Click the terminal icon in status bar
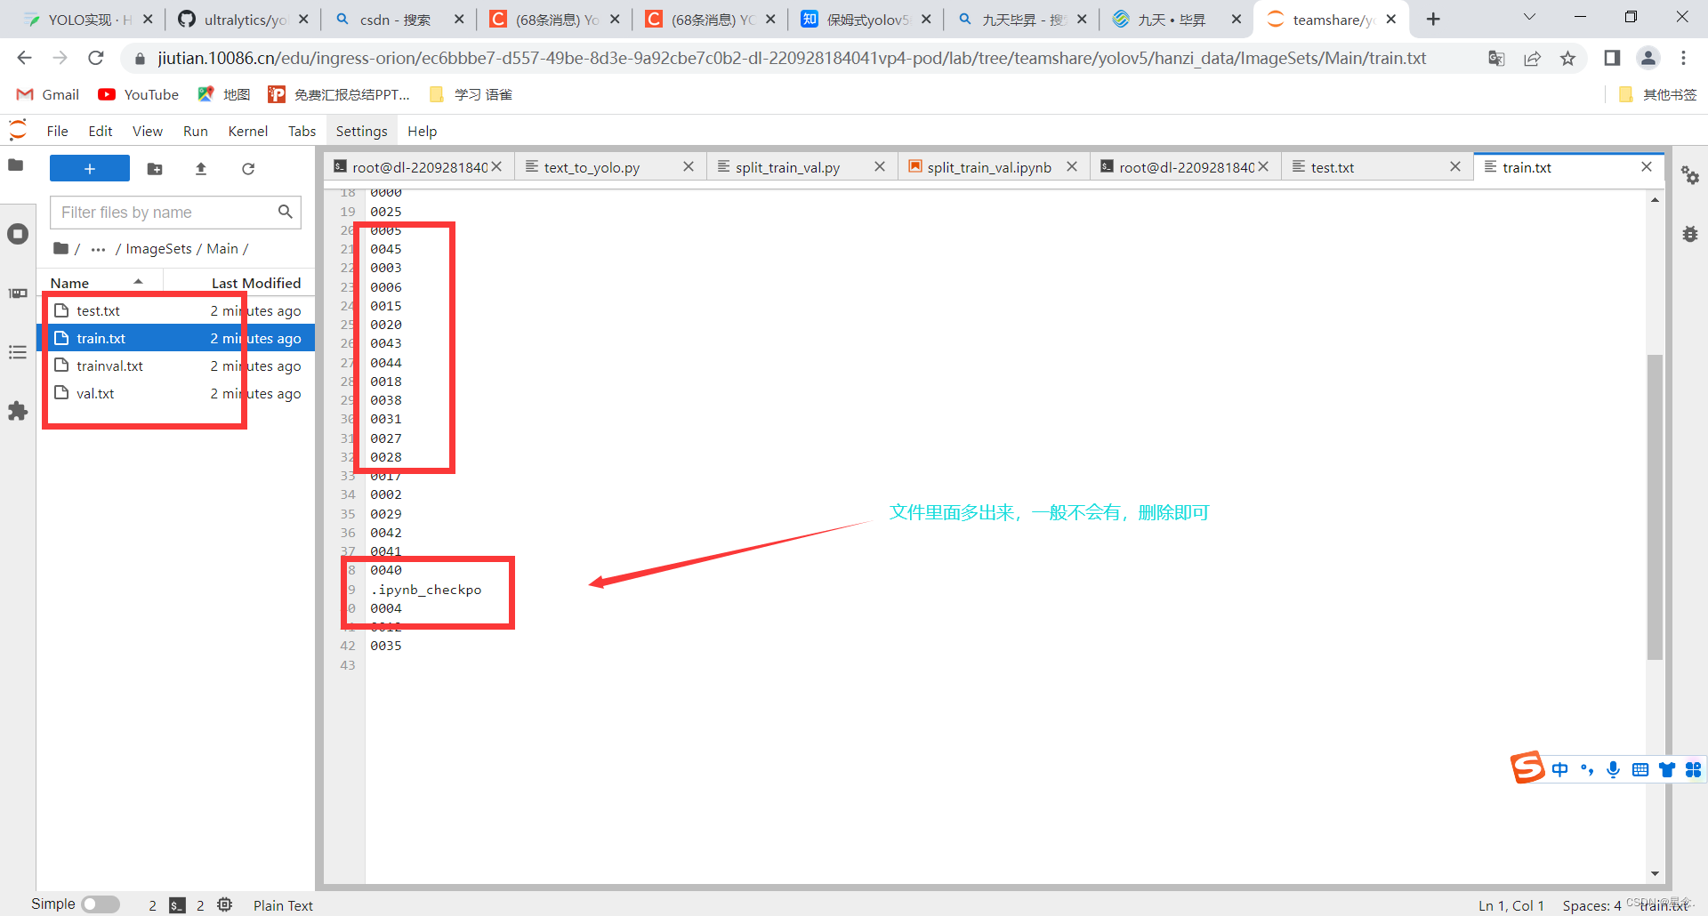 (178, 904)
